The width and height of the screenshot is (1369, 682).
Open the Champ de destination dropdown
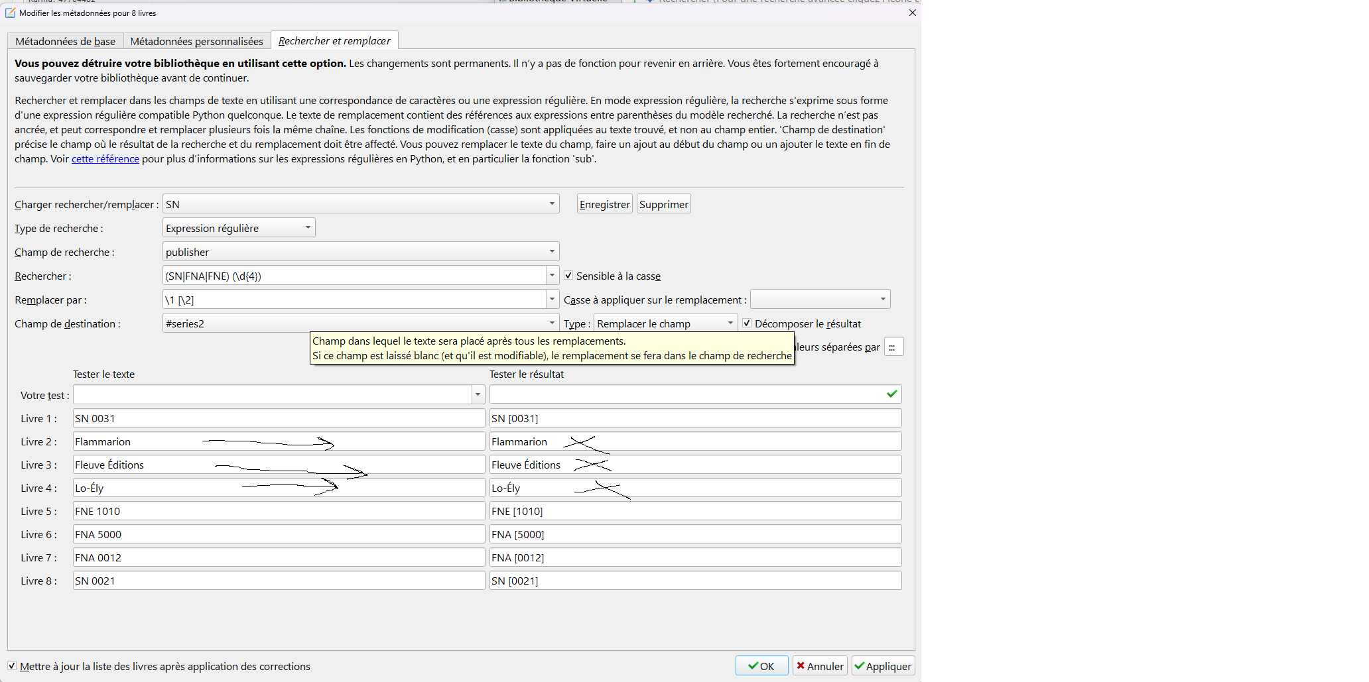(x=361, y=323)
